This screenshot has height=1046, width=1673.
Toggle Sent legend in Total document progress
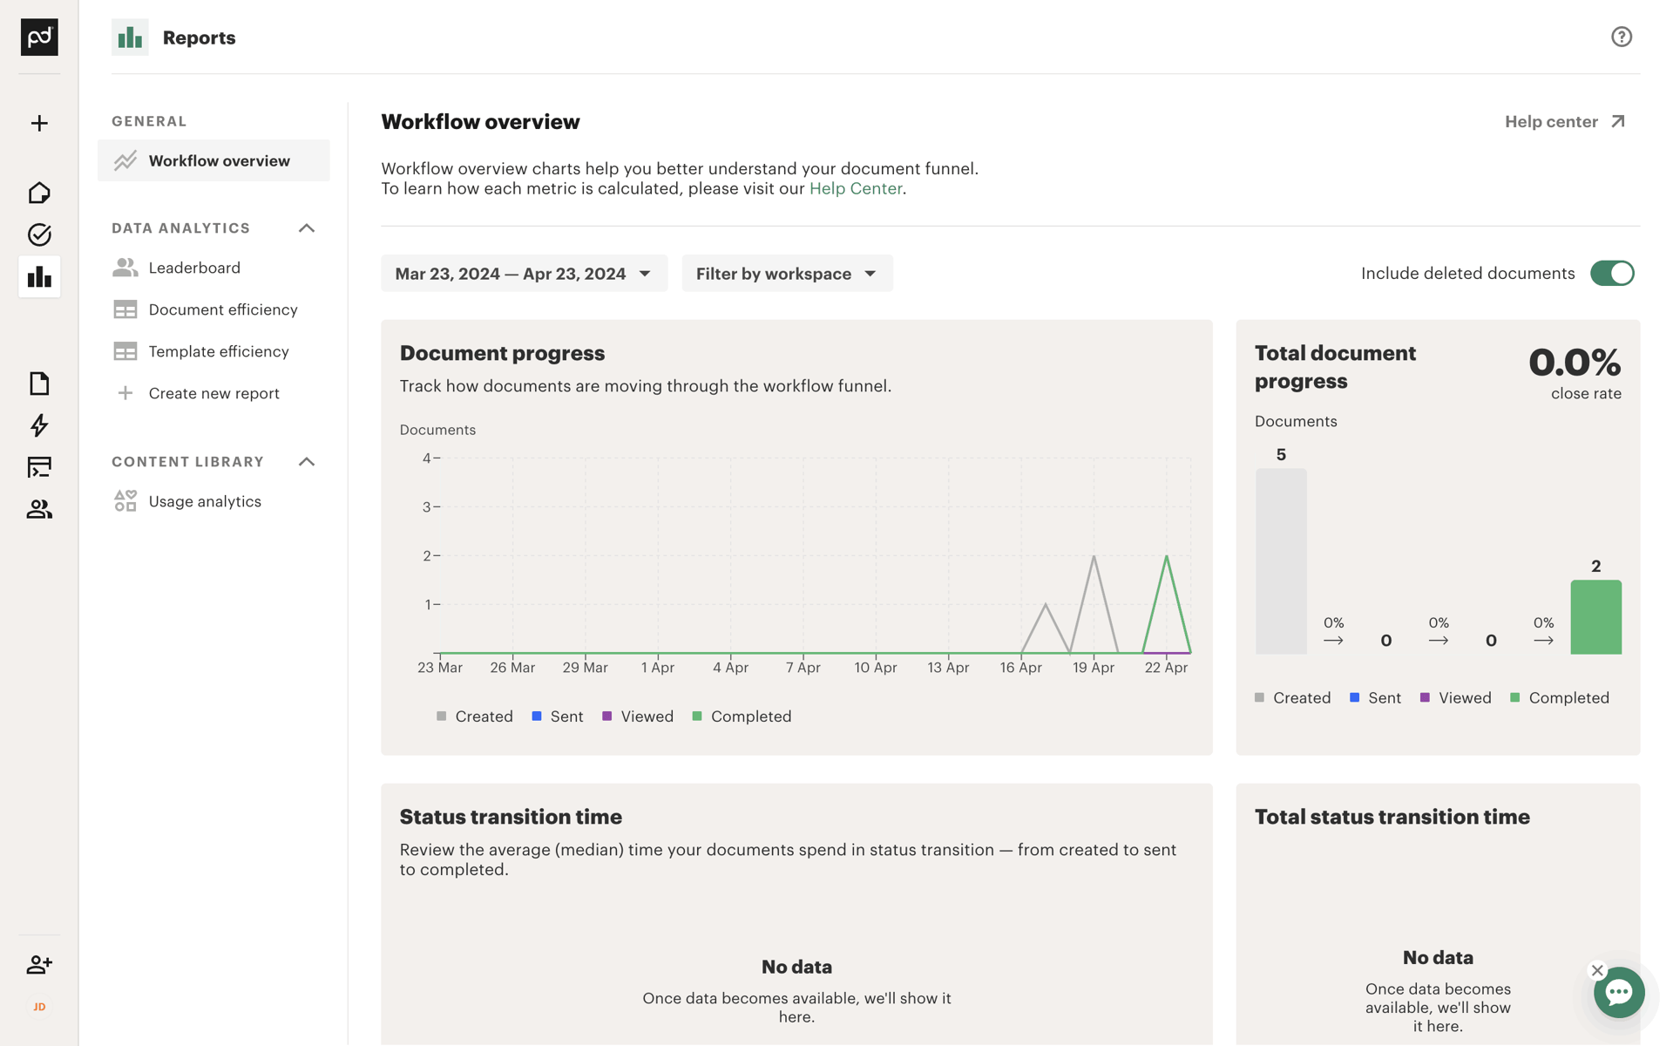pyautogui.click(x=1376, y=698)
